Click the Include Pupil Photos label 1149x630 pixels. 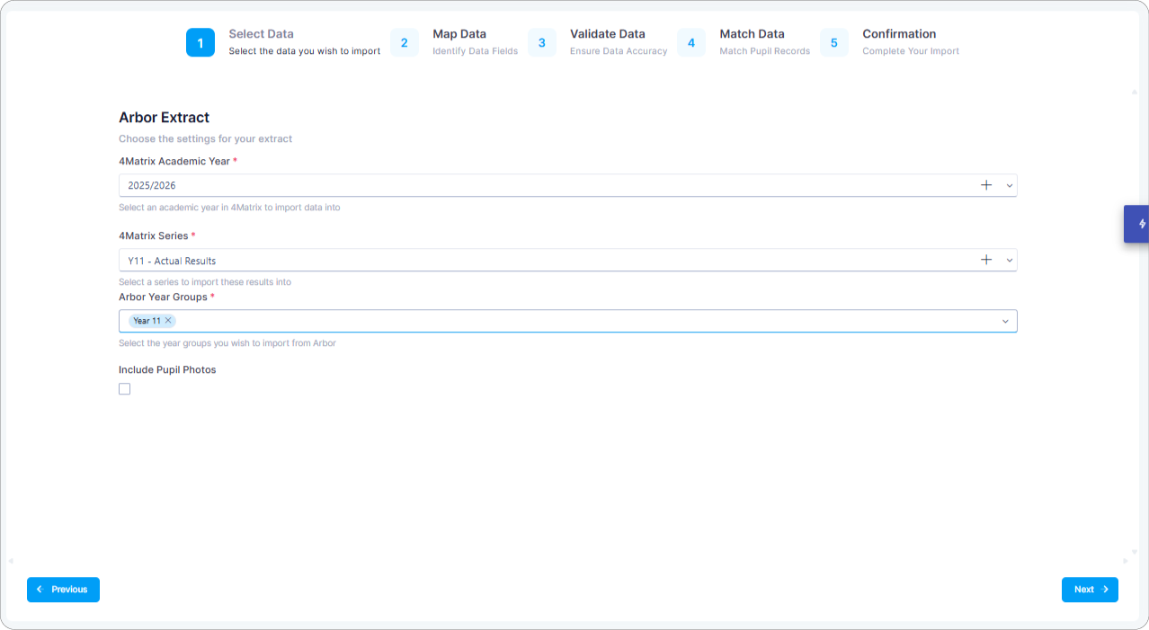click(167, 369)
